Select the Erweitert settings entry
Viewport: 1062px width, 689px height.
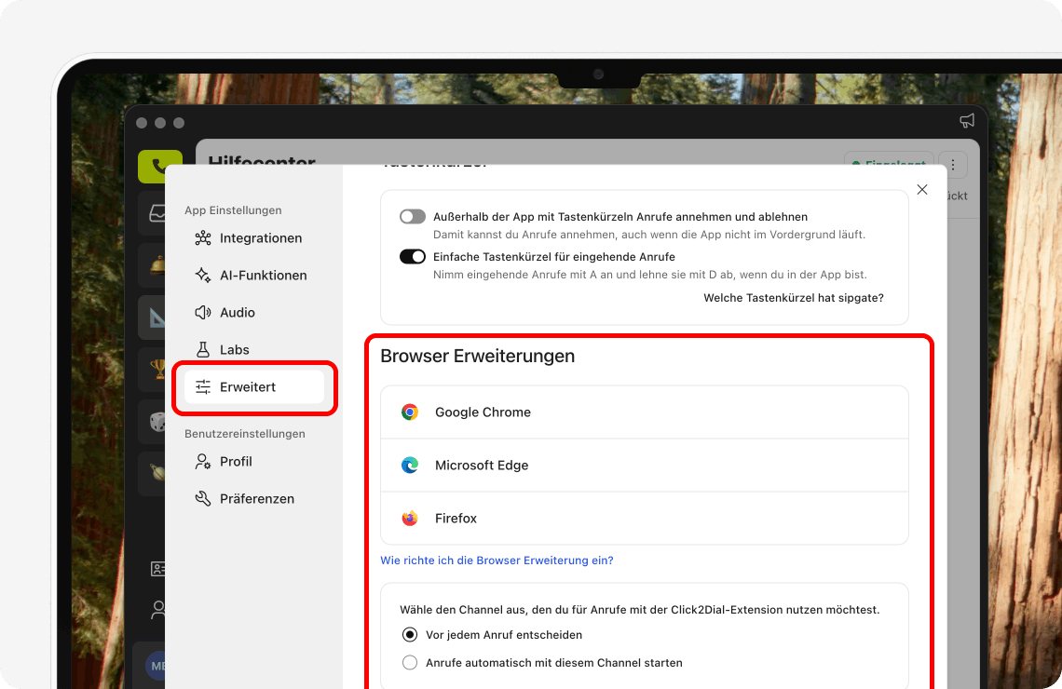tap(248, 386)
